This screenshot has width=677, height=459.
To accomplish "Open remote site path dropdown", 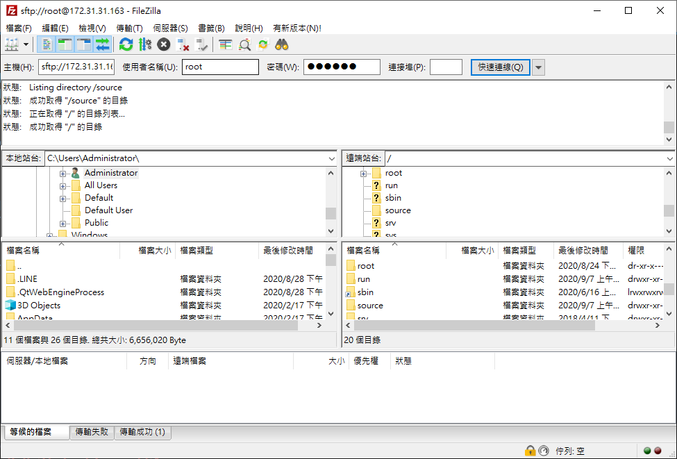I will [669, 158].
